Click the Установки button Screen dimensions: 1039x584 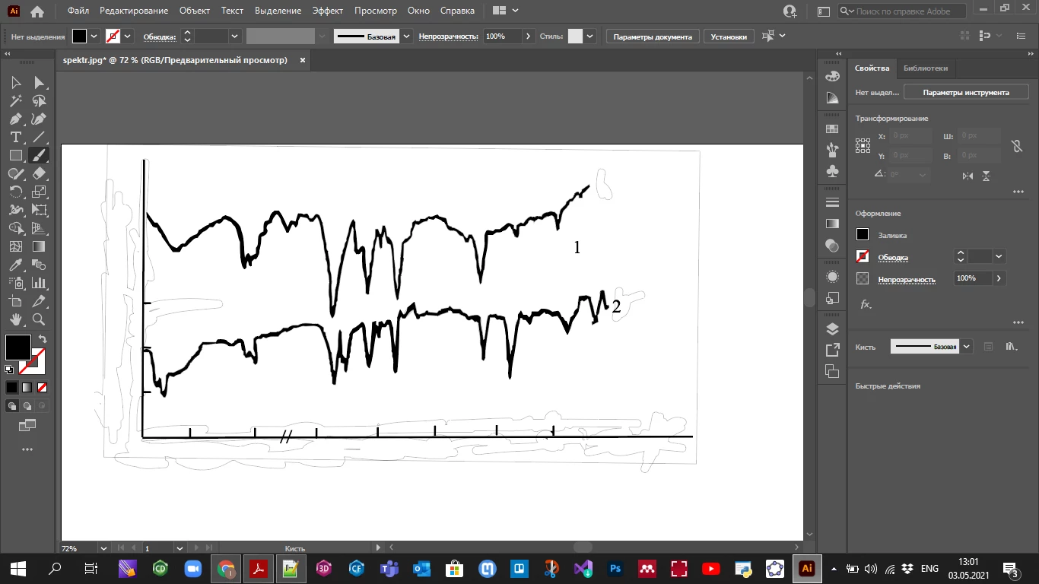[x=729, y=36]
